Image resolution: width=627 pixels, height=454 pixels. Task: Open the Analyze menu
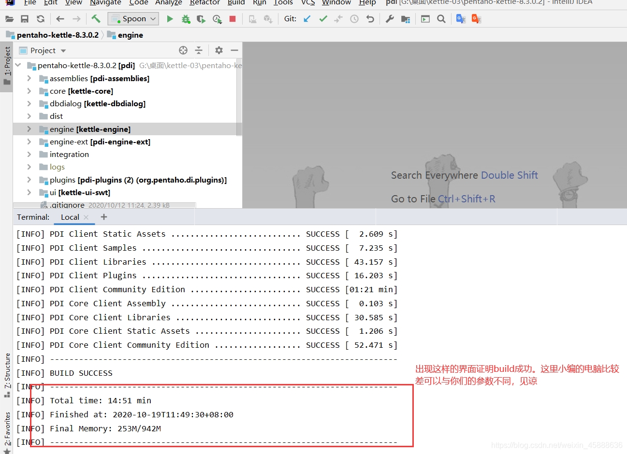(169, 2)
